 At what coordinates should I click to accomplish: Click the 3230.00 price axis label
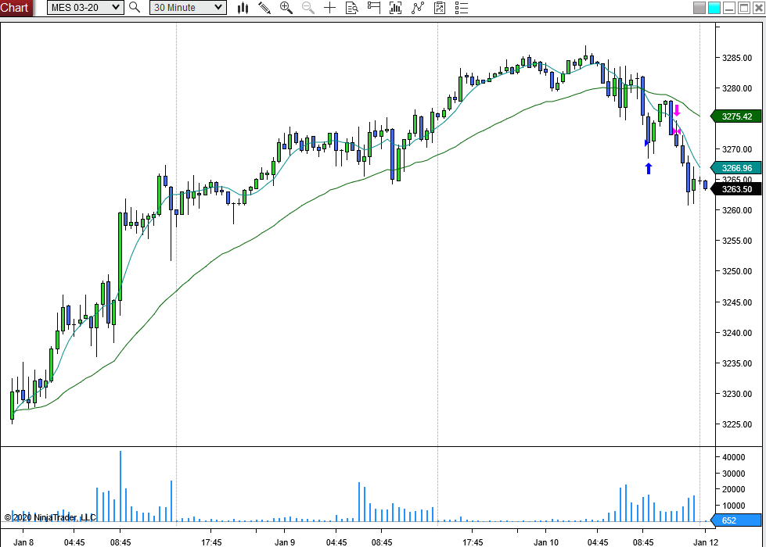(x=737, y=394)
